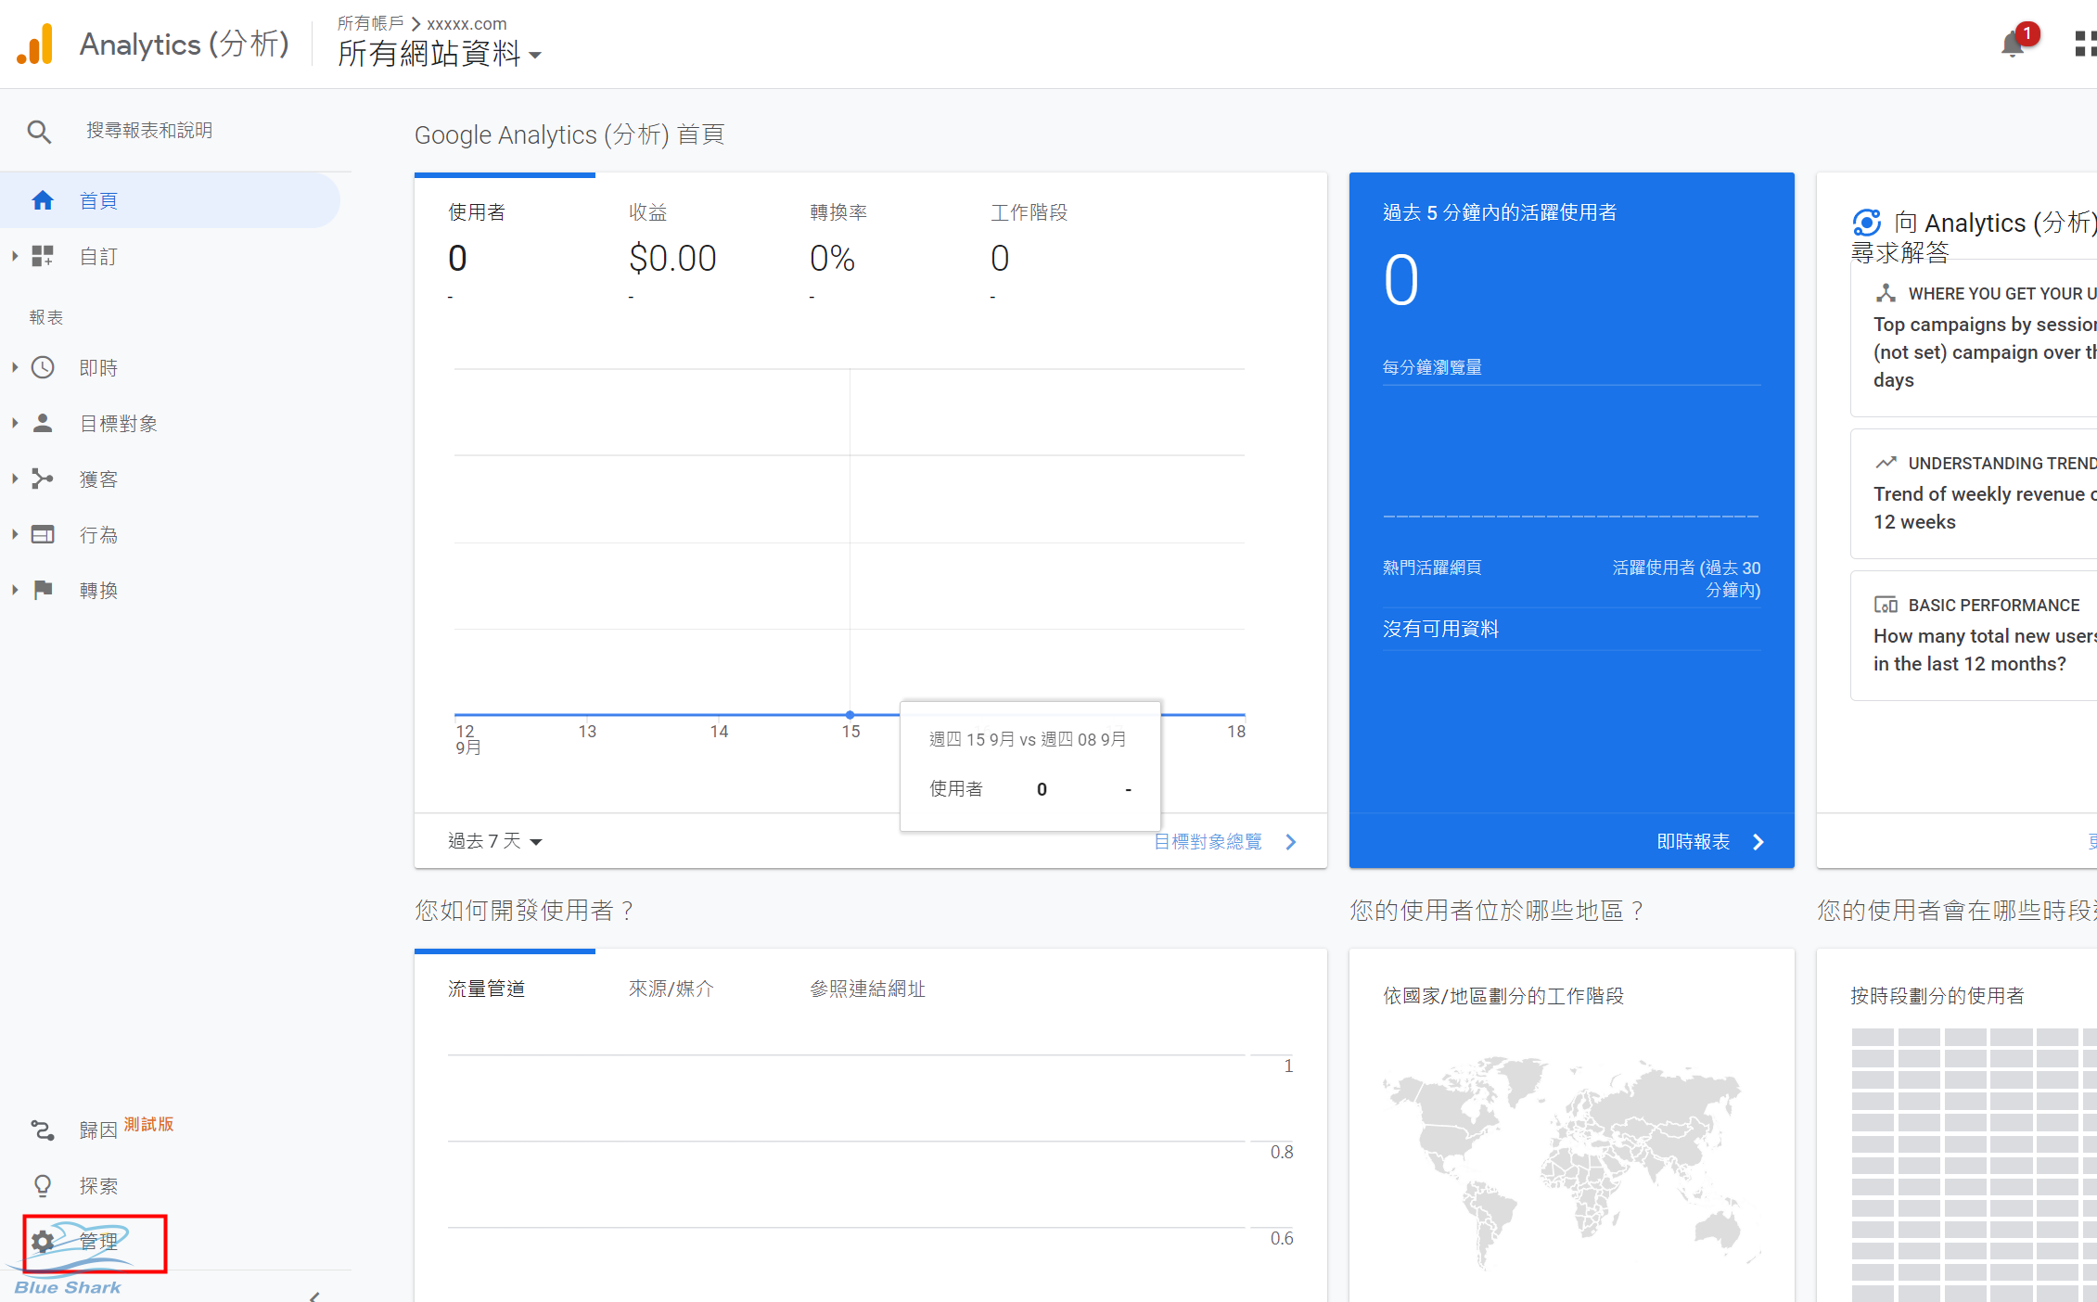Click the dashboard icon beside 自訂

[43, 256]
